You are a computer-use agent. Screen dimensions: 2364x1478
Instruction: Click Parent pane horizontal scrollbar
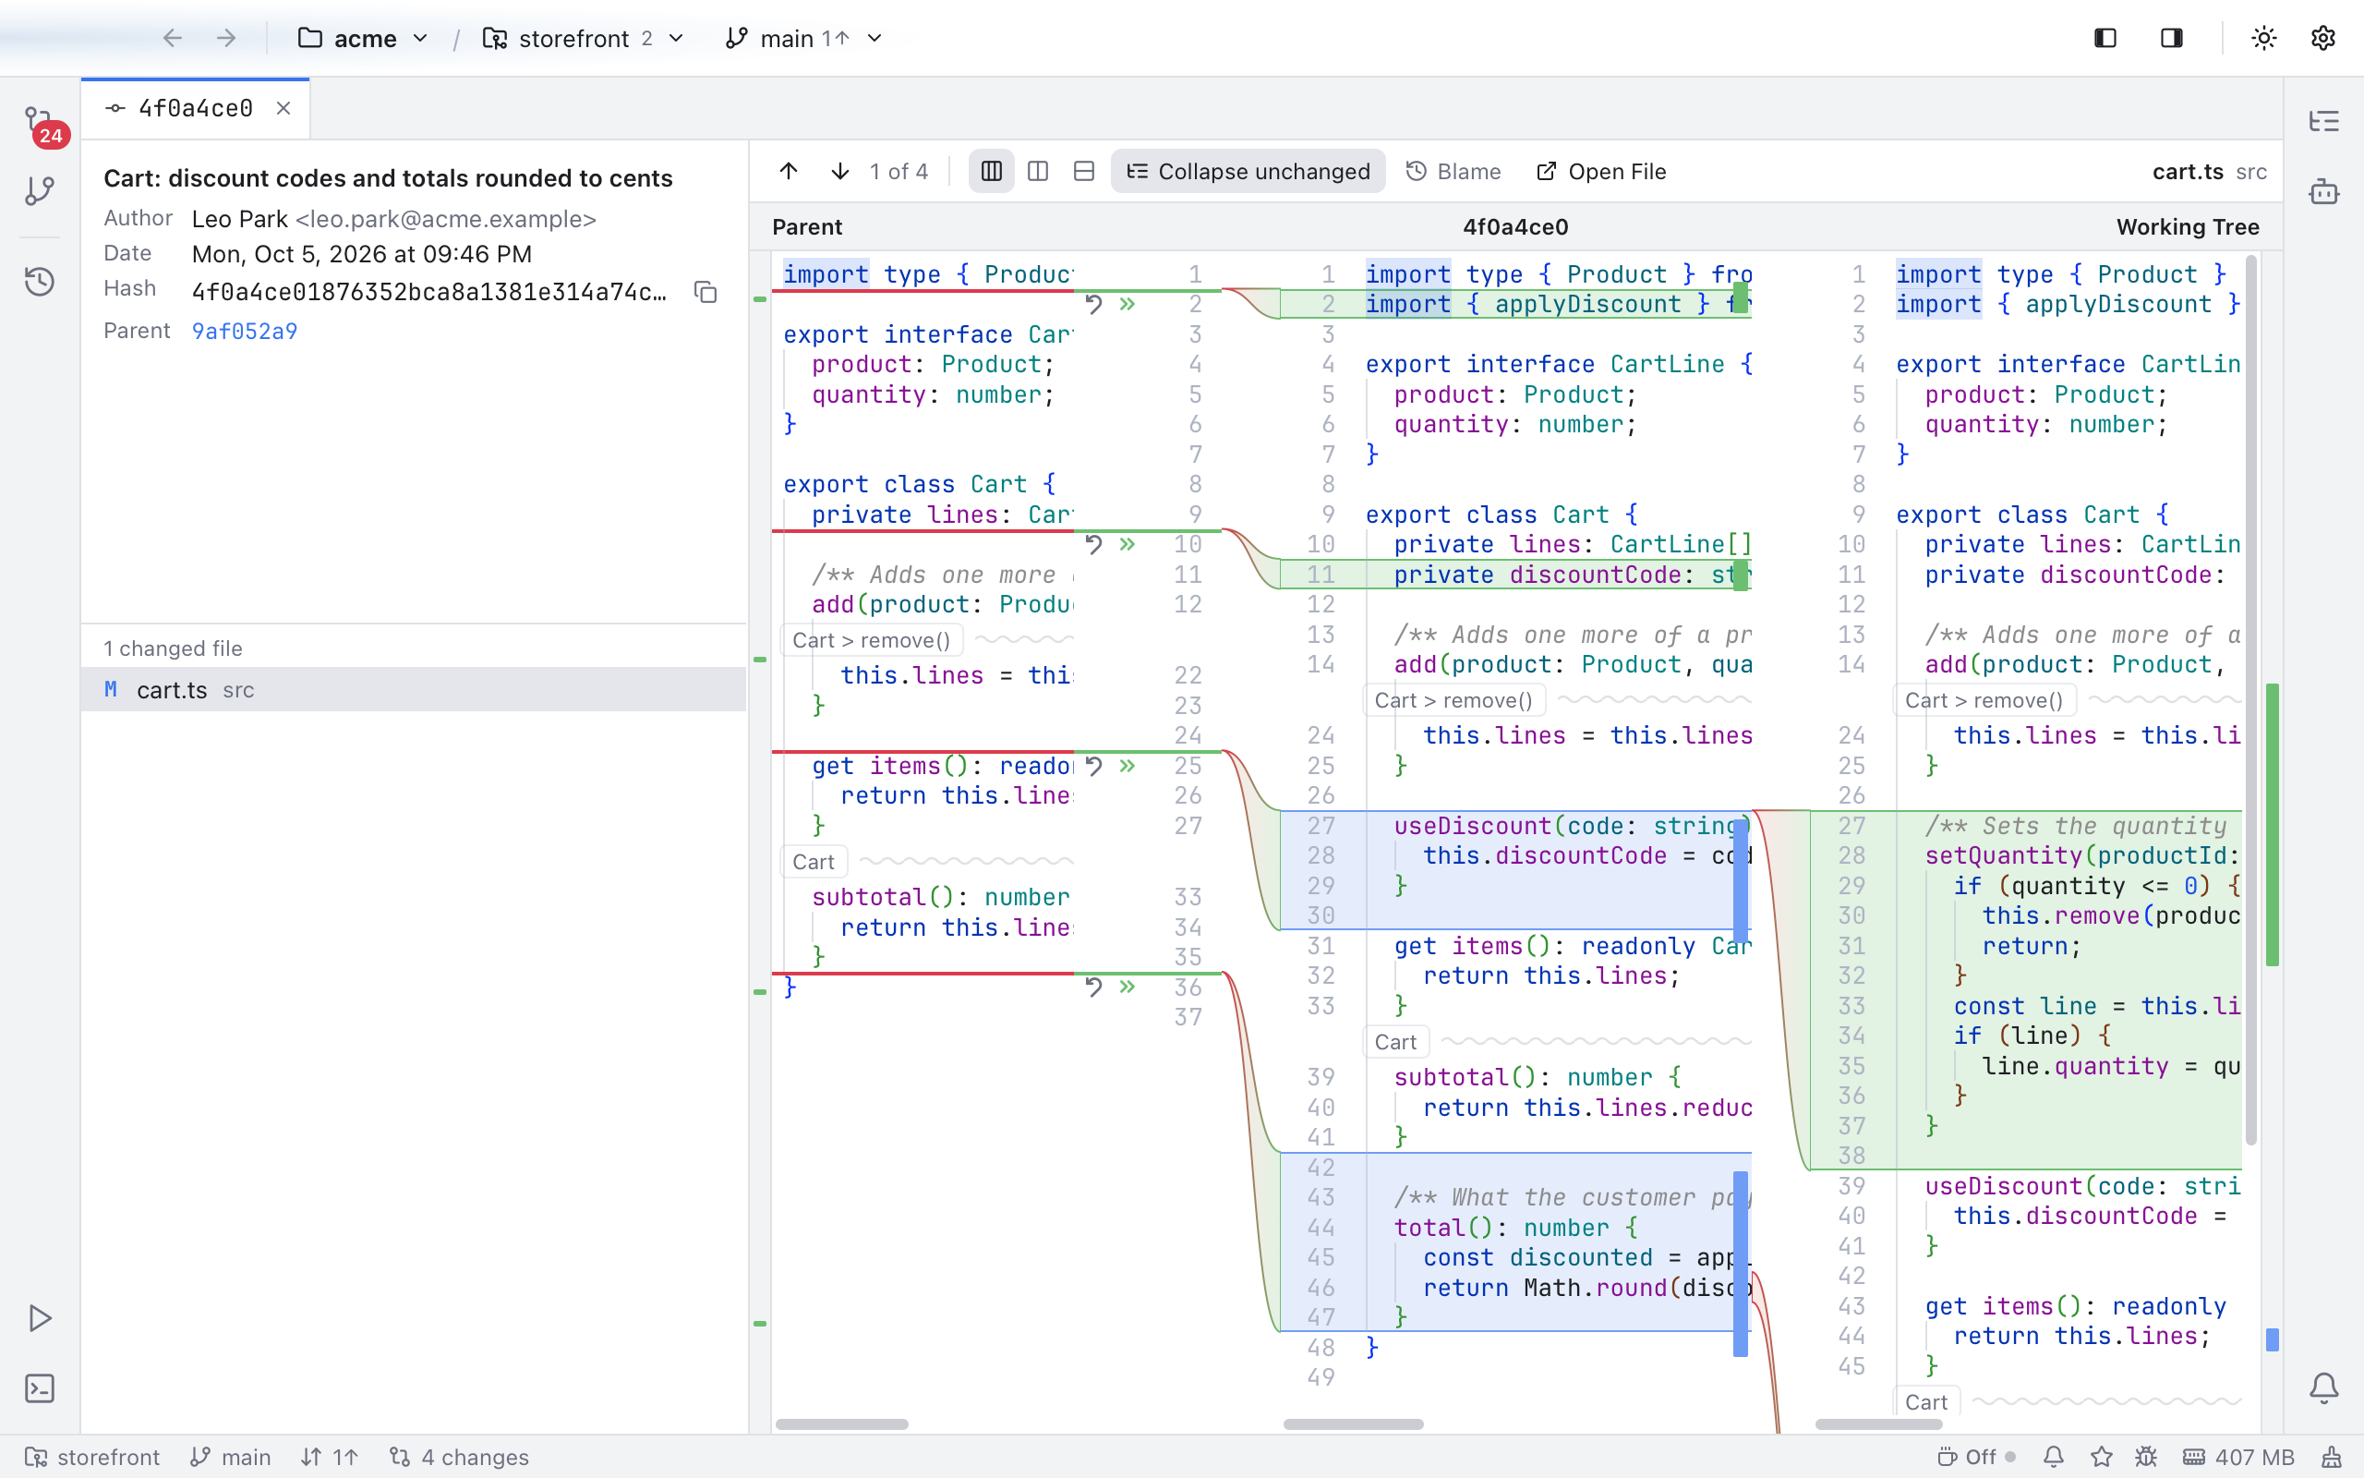click(842, 1424)
